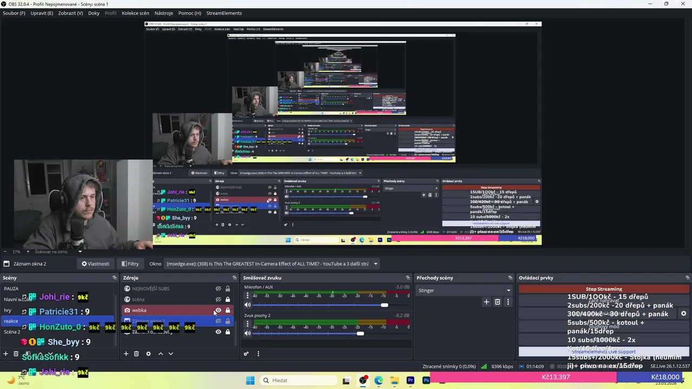
Task: Click the Windows taskbar Hledat search box
Action: [x=299, y=380]
